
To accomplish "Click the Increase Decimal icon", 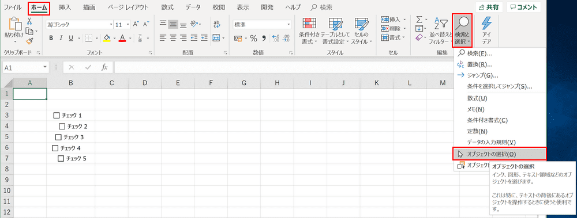I will tap(276, 38).
